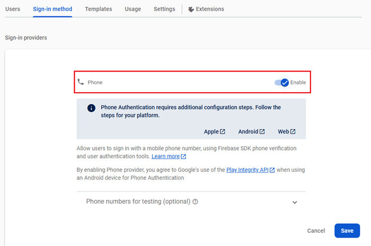Click the info icon in the notice
This screenshot has width=371, height=246.
tap(91, 108)
